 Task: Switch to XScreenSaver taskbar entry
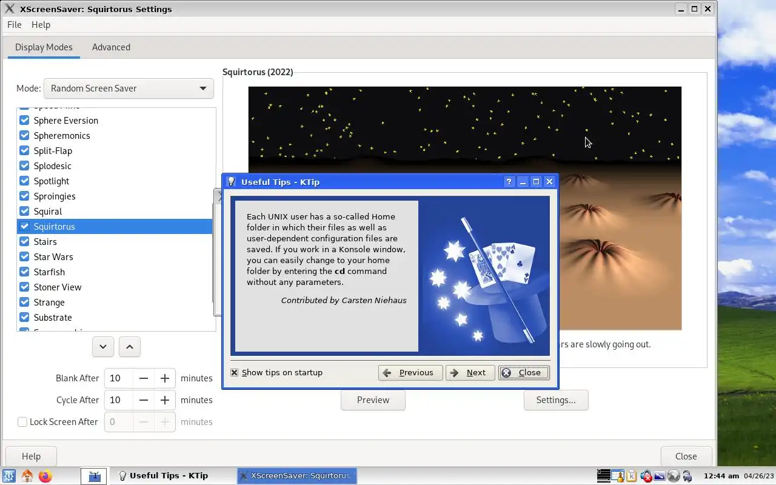tap(297, 476)
